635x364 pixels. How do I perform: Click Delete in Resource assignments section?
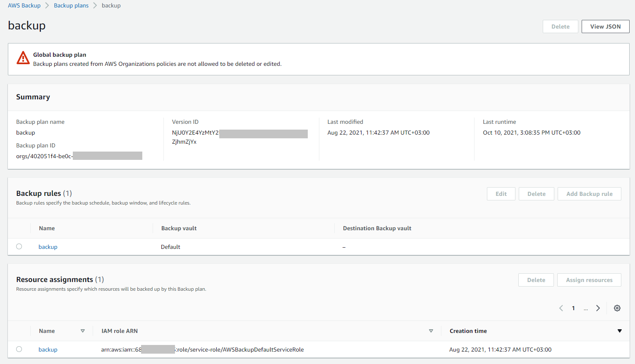(x=536, y=280)
